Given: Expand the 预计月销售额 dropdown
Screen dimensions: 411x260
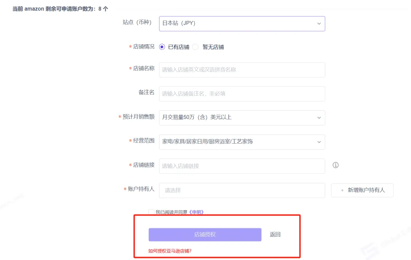Looking at the screenshot, I should coord(242,117).
